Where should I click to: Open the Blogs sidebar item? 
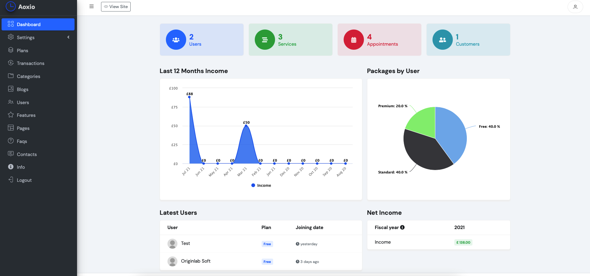point(22,90)
